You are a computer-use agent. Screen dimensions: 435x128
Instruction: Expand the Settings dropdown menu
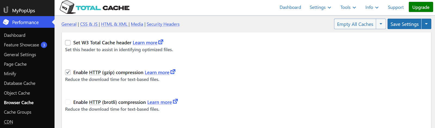(x=320, y=7)
